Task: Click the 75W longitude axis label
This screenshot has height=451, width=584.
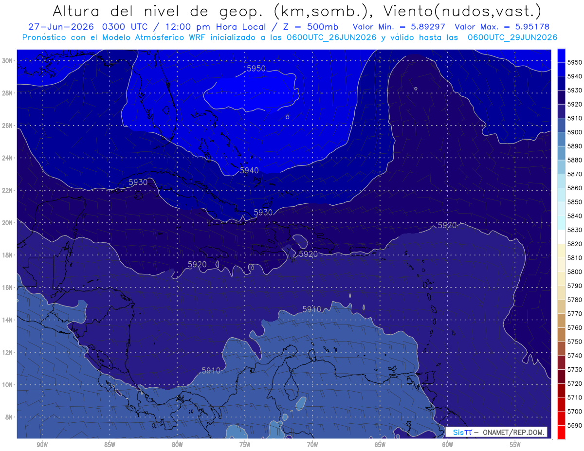Action: point(245,445)
